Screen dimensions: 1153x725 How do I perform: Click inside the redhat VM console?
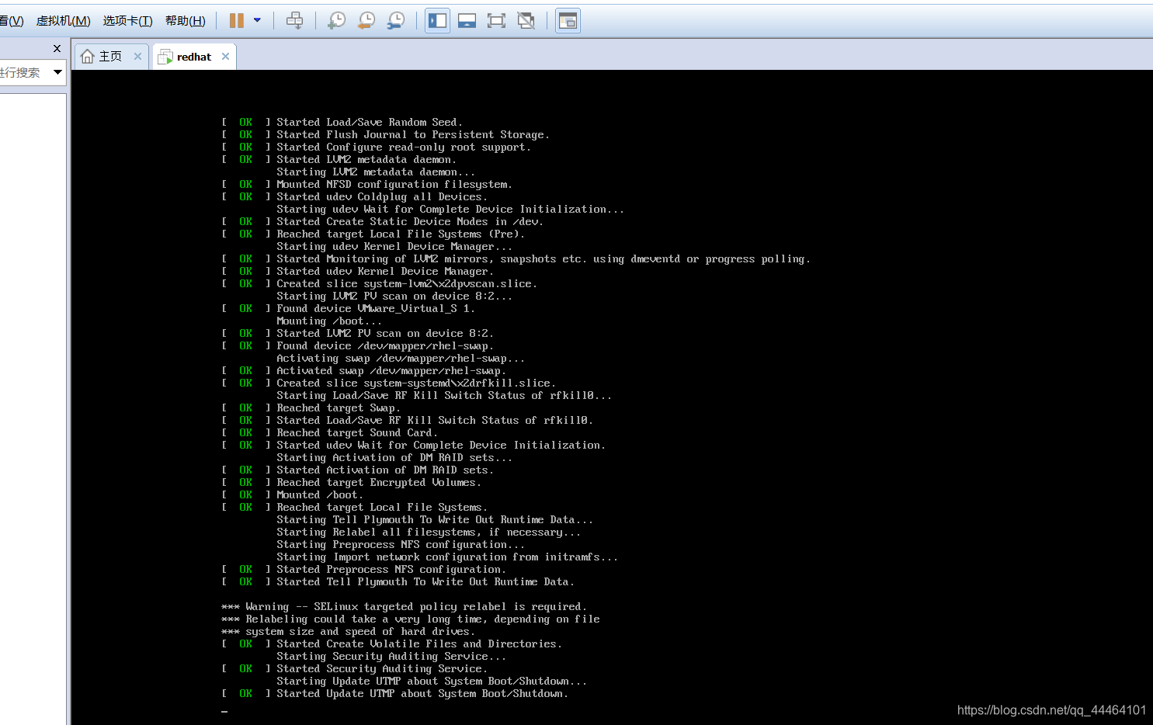click(x=612, y=397)
